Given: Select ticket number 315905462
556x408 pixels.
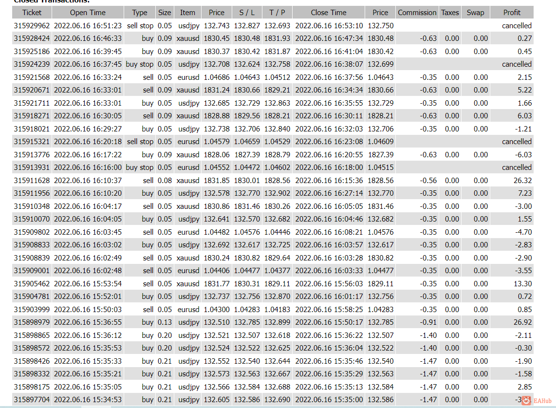Looking at the screenshot, I should tap(32, 283).
